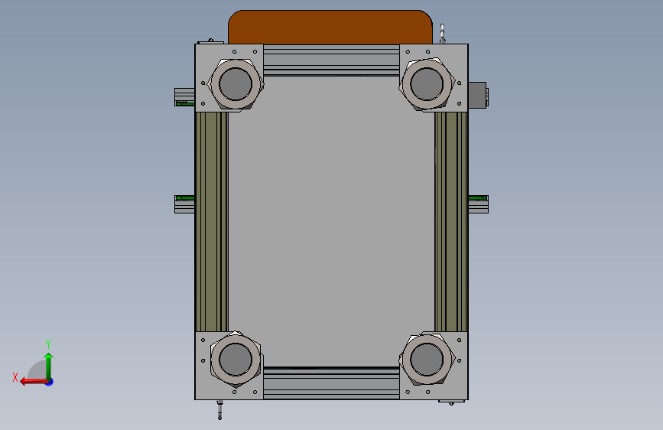
Task: Click the blue Z axis dot on triad
Action: coord(50,382)
